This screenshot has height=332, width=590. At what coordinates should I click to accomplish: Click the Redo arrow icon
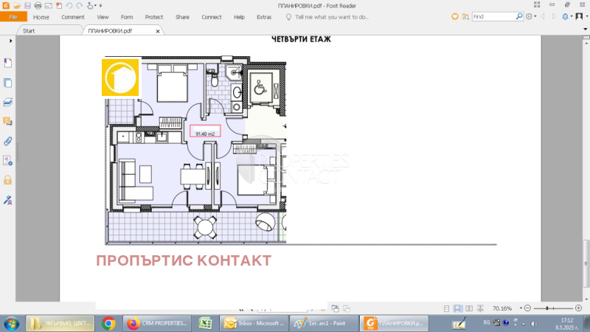point(80,6)
